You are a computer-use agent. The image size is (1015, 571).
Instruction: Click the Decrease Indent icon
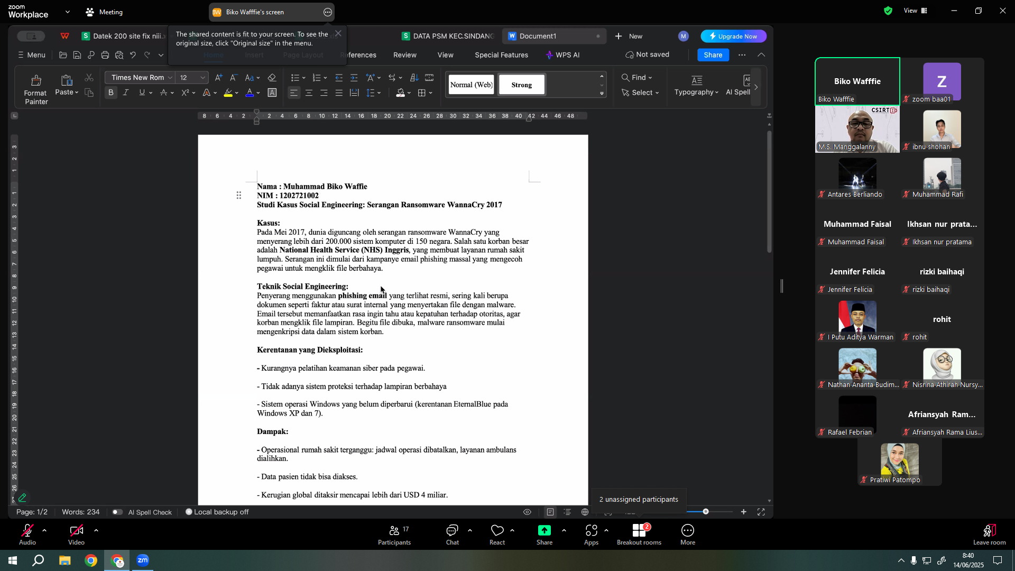point(339,78)
